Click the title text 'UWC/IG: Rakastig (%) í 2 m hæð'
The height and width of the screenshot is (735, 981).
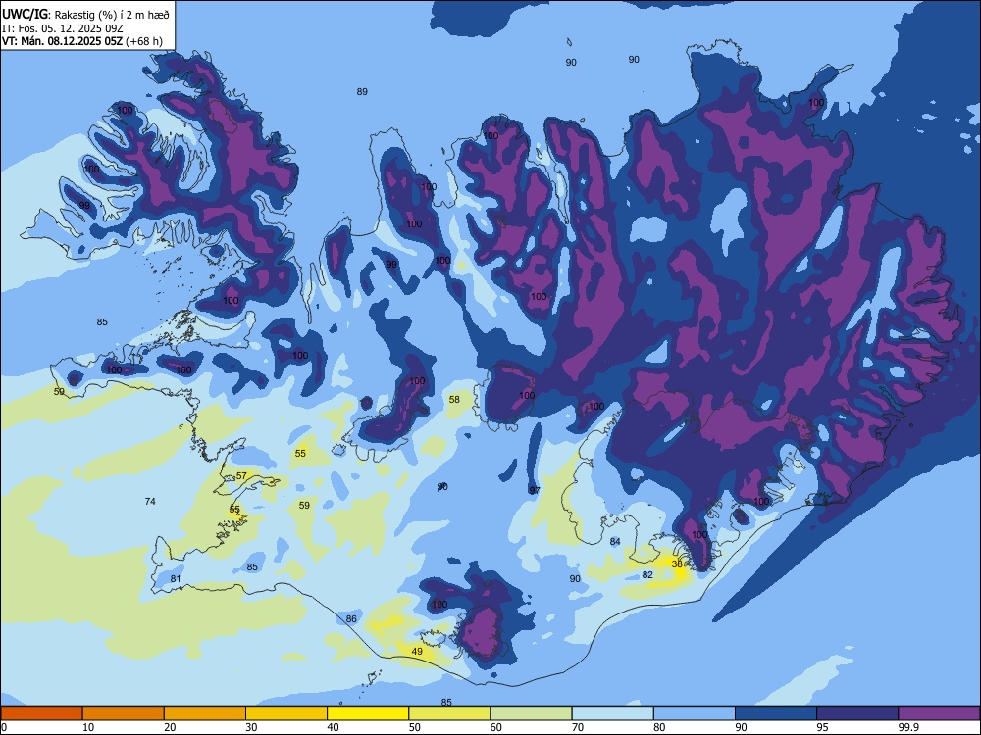[x=85, y=13]
